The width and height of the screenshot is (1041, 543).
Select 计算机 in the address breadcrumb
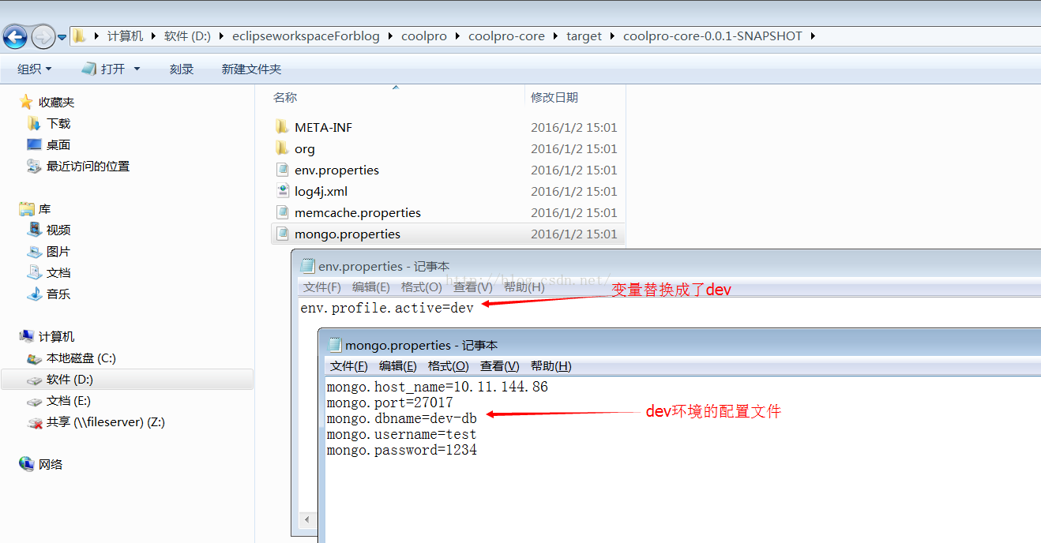pyautogui.click(x=125, y=36)
